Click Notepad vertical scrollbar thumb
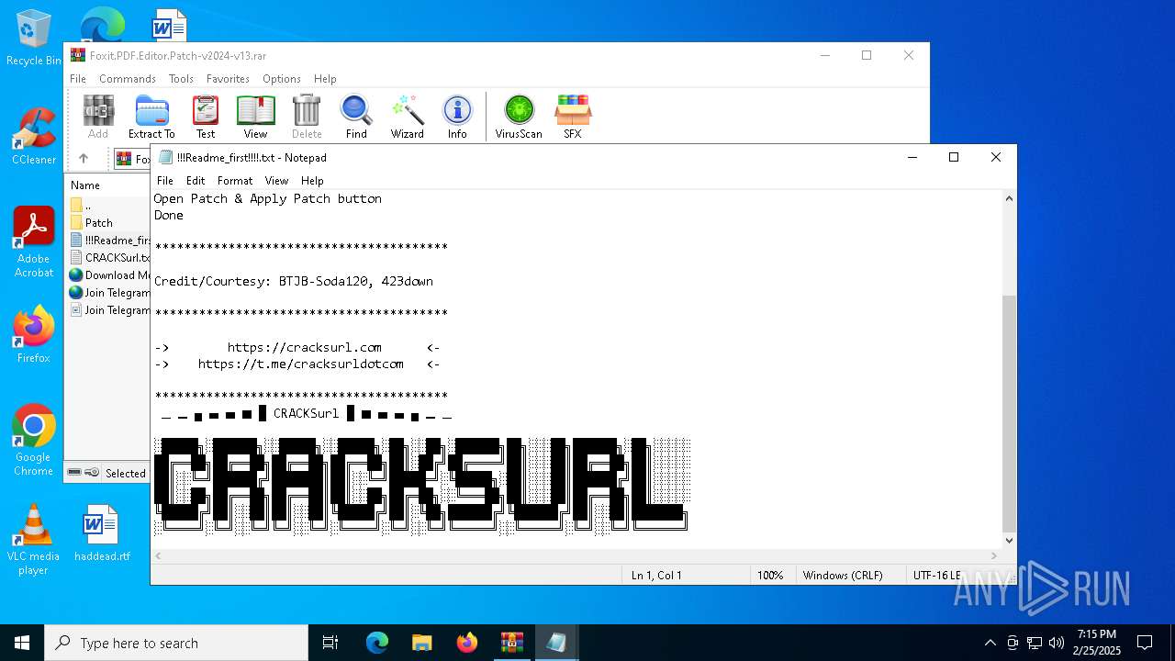1175x661 pixels. (1009, 413)
